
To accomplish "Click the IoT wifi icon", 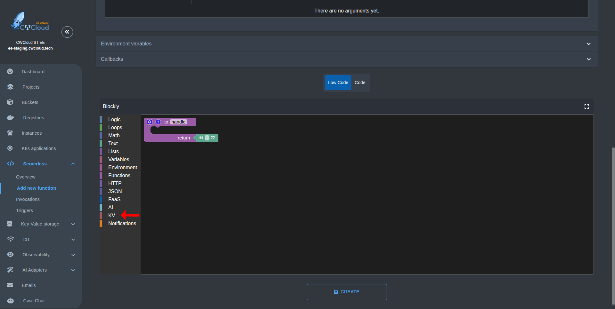I will 11,239.
